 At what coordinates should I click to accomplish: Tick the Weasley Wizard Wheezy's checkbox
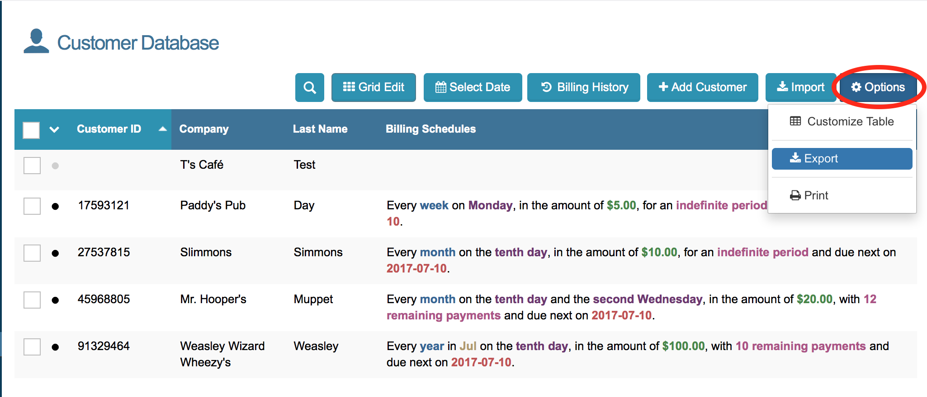click(x=32, y=347)
